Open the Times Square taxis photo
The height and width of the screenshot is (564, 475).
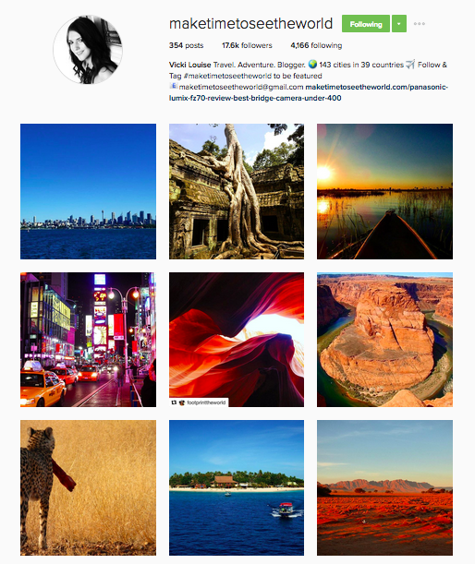pyautogui.click(x=88, y=340)
